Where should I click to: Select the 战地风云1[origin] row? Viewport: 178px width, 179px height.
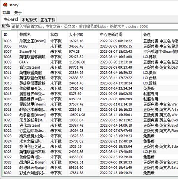pos(90,162)
